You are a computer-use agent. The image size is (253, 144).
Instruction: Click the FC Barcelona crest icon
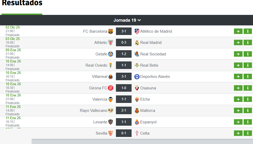click(x=110, y=31)
